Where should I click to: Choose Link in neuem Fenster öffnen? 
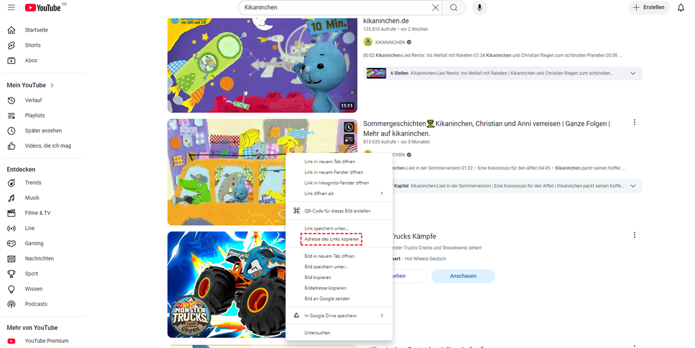tap(339, 172)
